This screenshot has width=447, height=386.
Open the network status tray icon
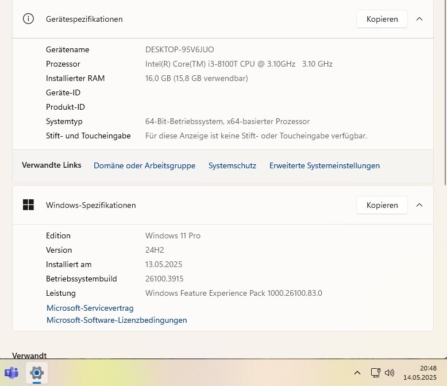coord(375,372)
